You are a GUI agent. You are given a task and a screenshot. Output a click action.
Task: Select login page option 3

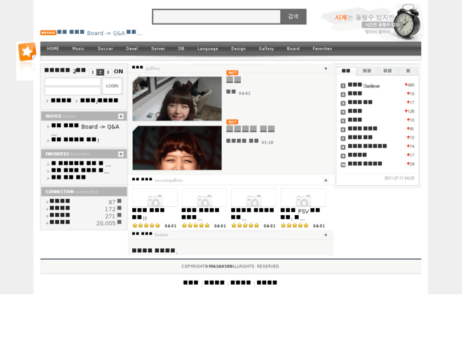pyautogui.click(x=108, y=73)
